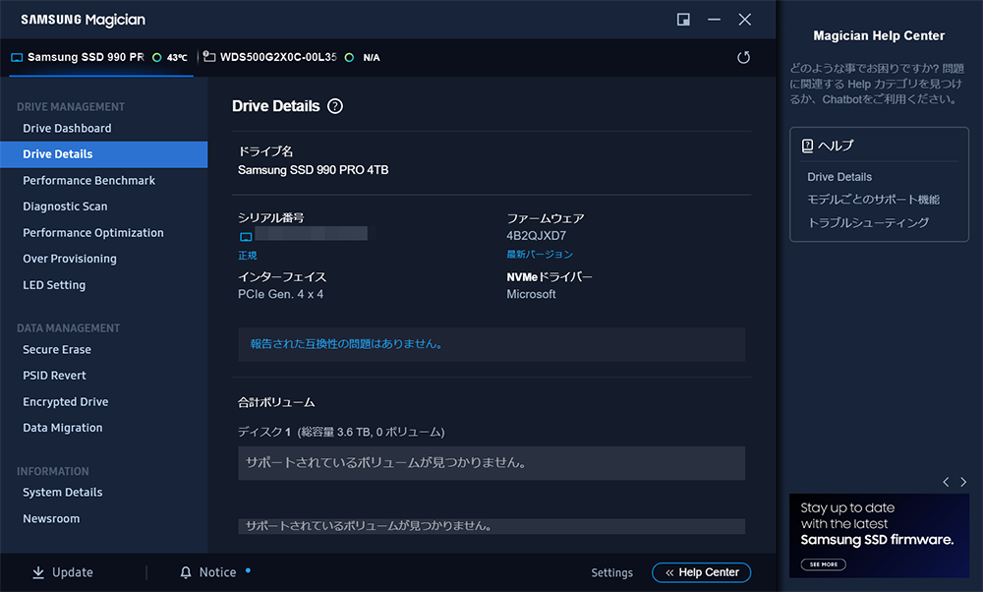Screen dimensions: 983x592
Task: Click the ヘルプ document icon
Action: (807, 146)
